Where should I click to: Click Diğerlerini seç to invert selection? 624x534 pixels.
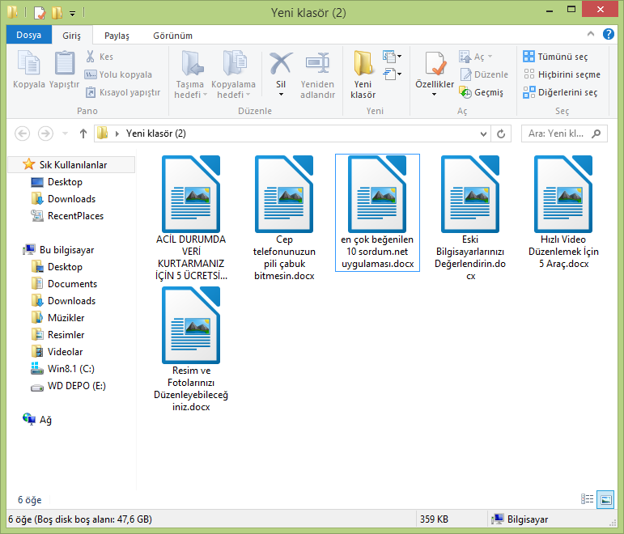coord(560,92)
